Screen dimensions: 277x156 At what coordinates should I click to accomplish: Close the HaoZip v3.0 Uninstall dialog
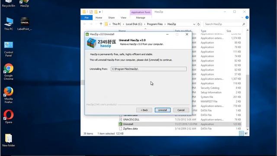[187, 34]
